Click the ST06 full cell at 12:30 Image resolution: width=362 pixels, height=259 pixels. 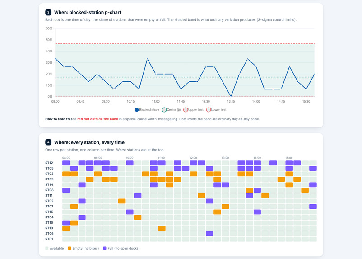pyautogui.click(x=209, y=234)
